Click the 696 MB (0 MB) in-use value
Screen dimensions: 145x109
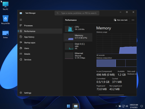[x=106, y=75]
